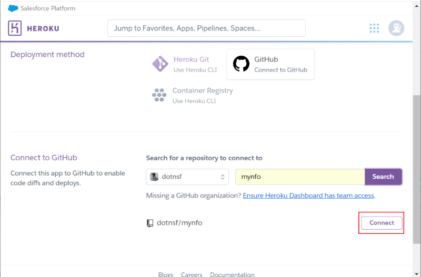This screenshot has height=277, width=421.
Task: Select the Container Registry deployment method
Action: (x=192, y=96)
